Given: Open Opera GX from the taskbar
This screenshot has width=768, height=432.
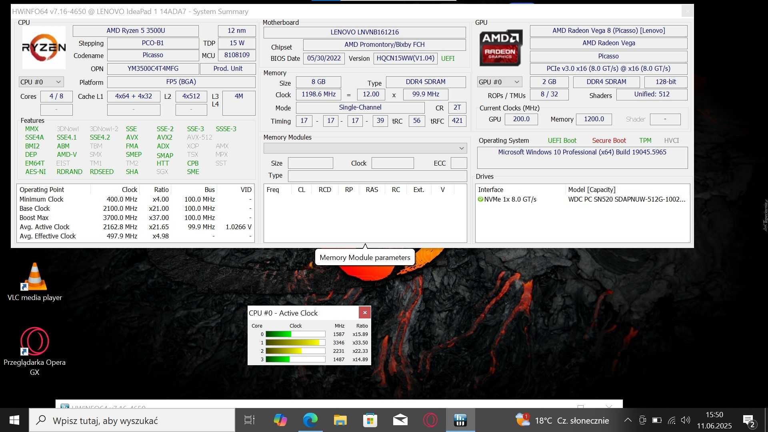Looking at the screenshot, I should [x=430, y=420].
